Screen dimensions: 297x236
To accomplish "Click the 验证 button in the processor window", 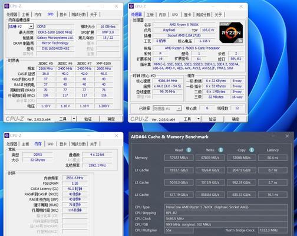I will pos(212,119).
